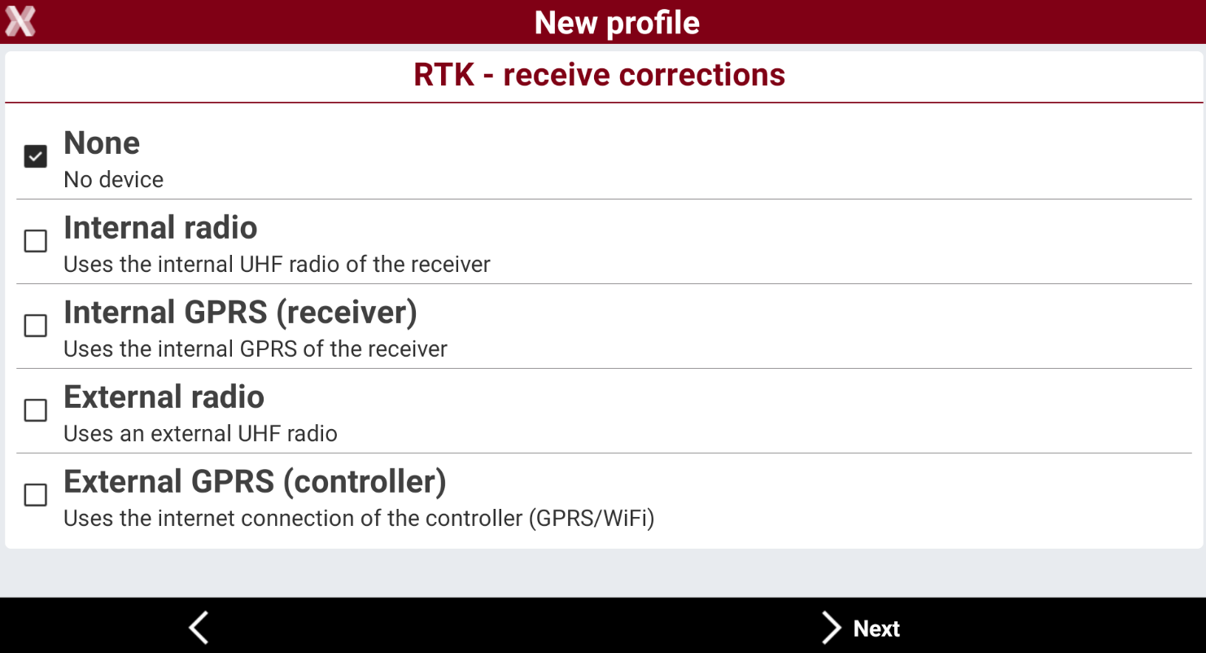Image resolution: width=1206 pixels, height=653 pixels.
Task: Select the None option label
Action: click(x=102, y=143)
